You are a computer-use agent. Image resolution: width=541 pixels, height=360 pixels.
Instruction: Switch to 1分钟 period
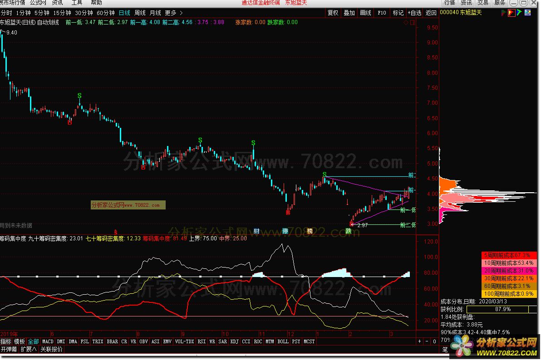coord(24,13)
